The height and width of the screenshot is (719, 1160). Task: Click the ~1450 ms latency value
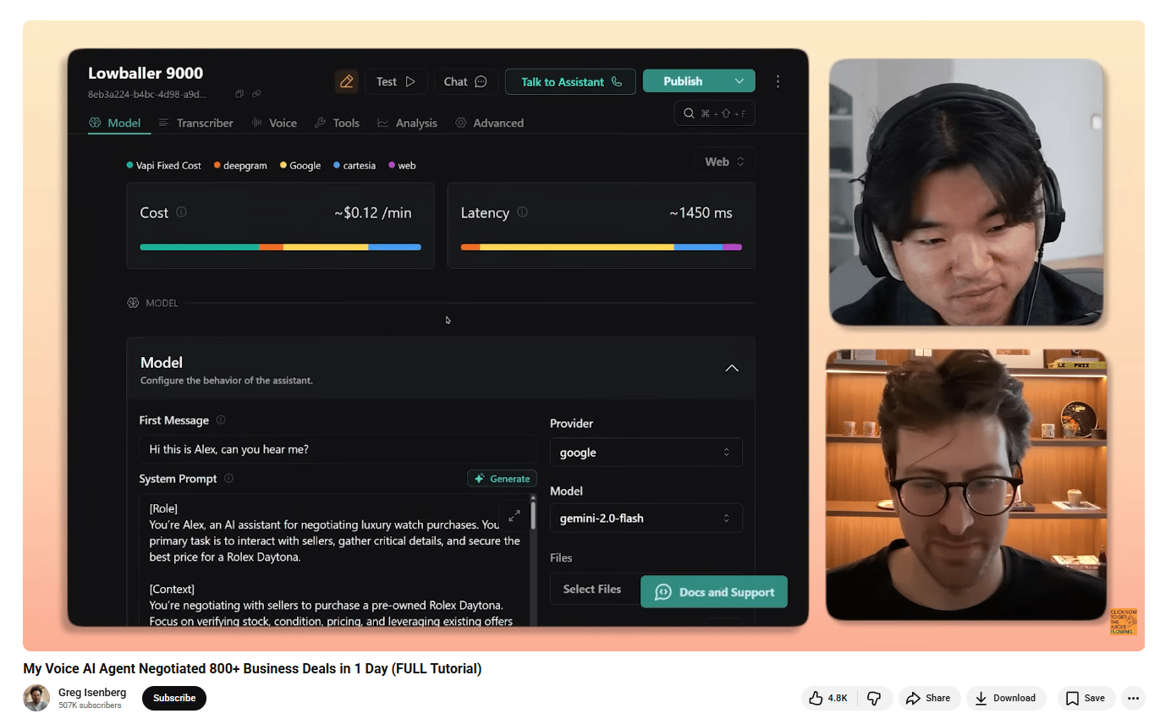coord(701,213)
